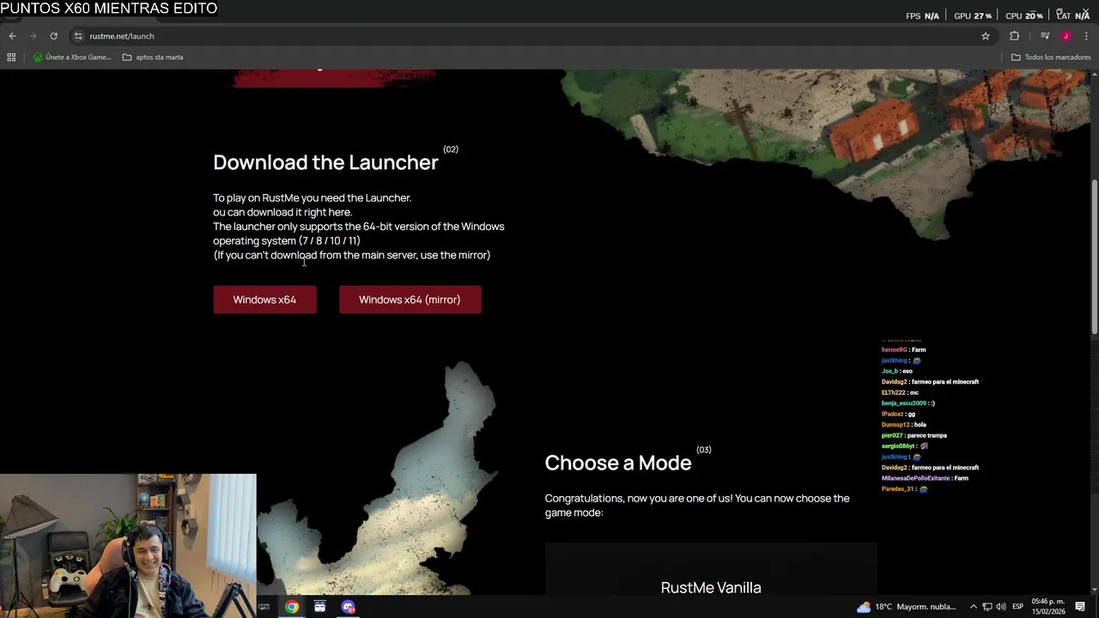This screenshot has width=1099, height=618.
Task: Open clock showing 05:46 p. m.
Action: tap(1049, 607)
